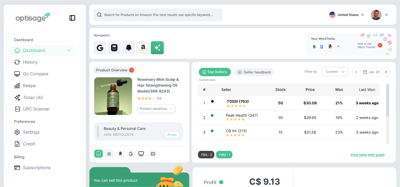Select seller Peak Health (347)
The height and width of the screenshot is (187, 400).
[242, 115]
